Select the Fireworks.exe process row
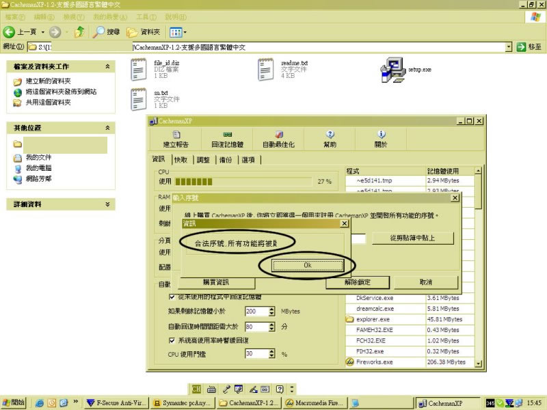Viewport: 547px width, 410px height. point(410,362)
